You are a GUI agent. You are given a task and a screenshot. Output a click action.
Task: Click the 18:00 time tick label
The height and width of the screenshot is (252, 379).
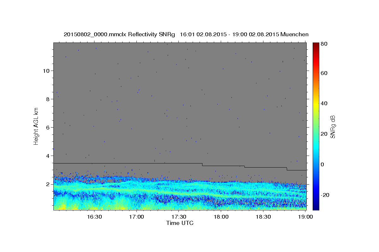point(221,217)
